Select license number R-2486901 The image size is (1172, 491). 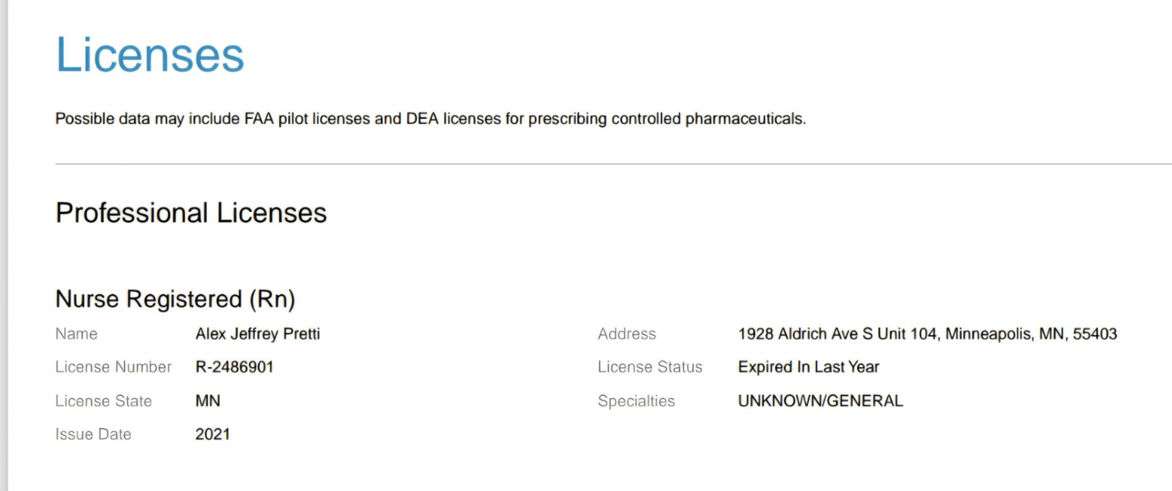click(x=235, y=368)
